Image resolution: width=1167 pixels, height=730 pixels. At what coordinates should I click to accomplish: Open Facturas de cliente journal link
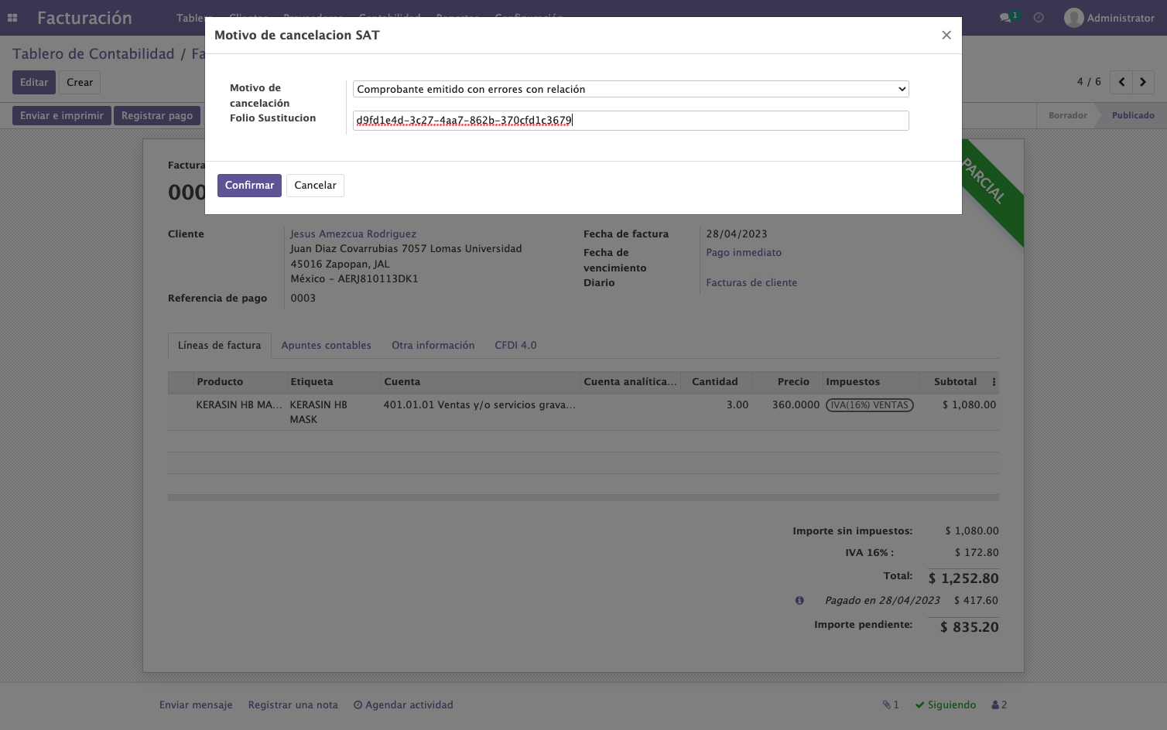point(751,283)
